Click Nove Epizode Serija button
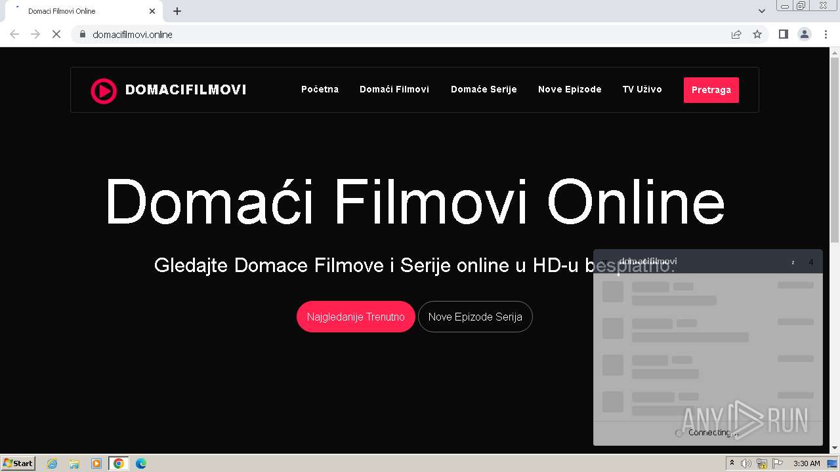The image size is (840, 472). [x=475, y=317]
